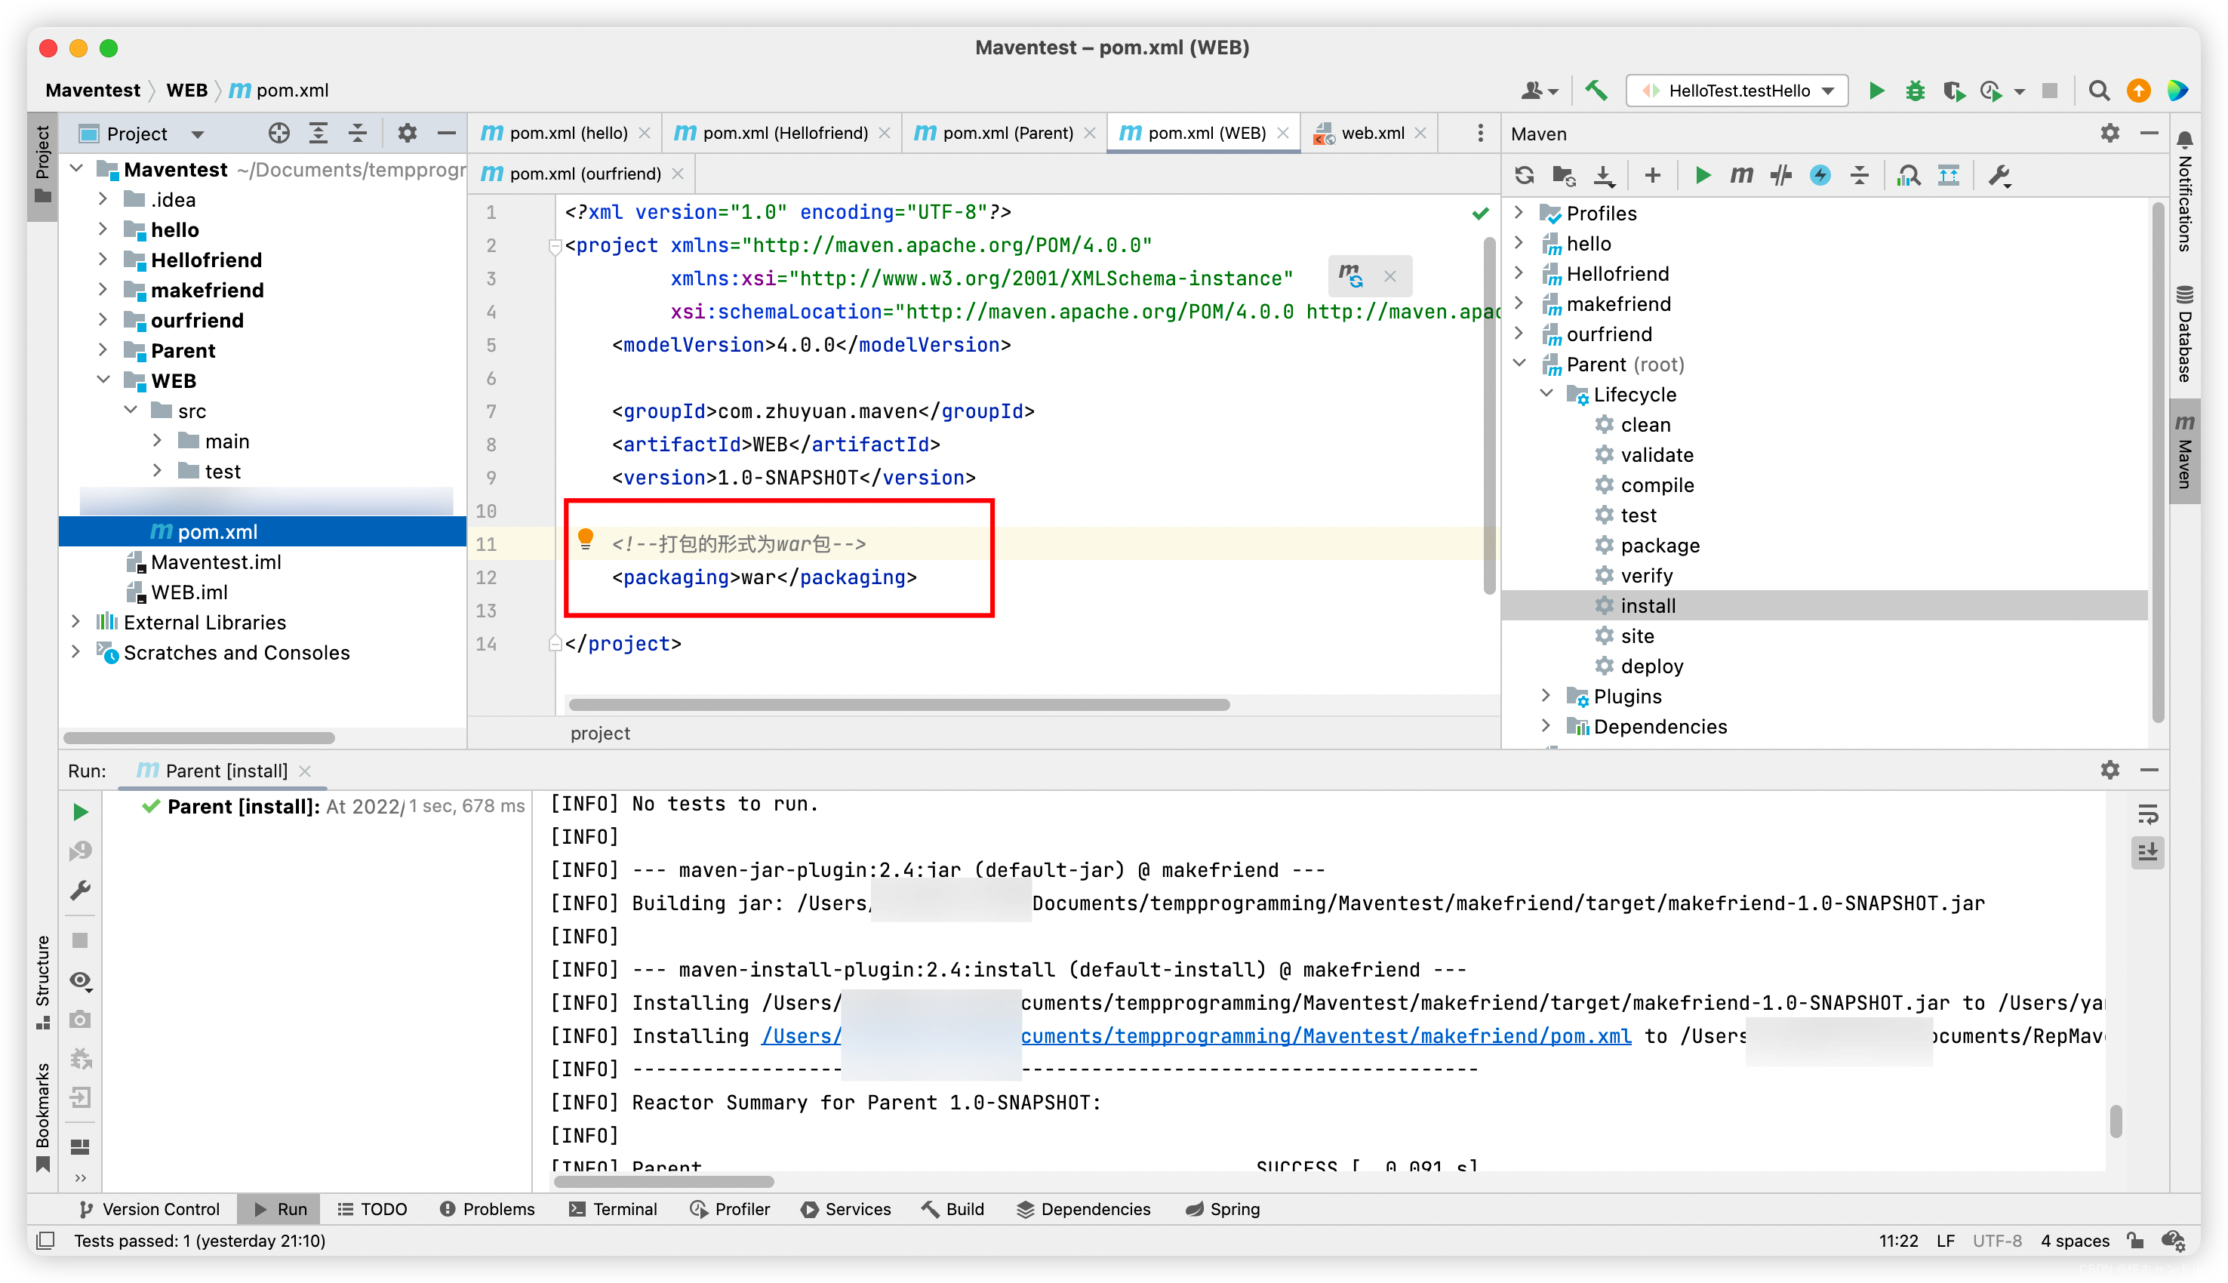The image size is (2228, 1283).
Task: Click the UTF-8 encoding in status bar
Action: pos(1996,1241)
